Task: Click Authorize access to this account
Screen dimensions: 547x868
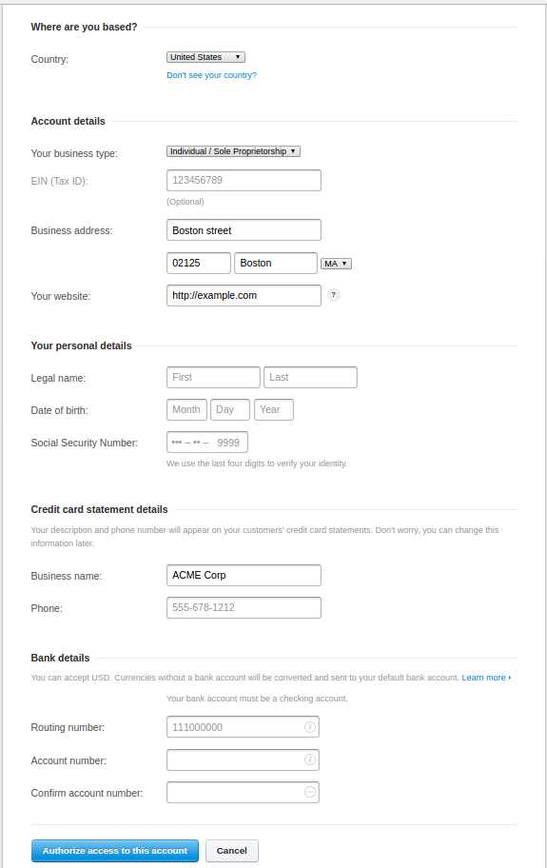Action: point(115,851)
